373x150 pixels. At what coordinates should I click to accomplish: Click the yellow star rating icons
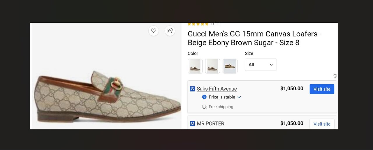pyautogui.click(x=198, y=24)
